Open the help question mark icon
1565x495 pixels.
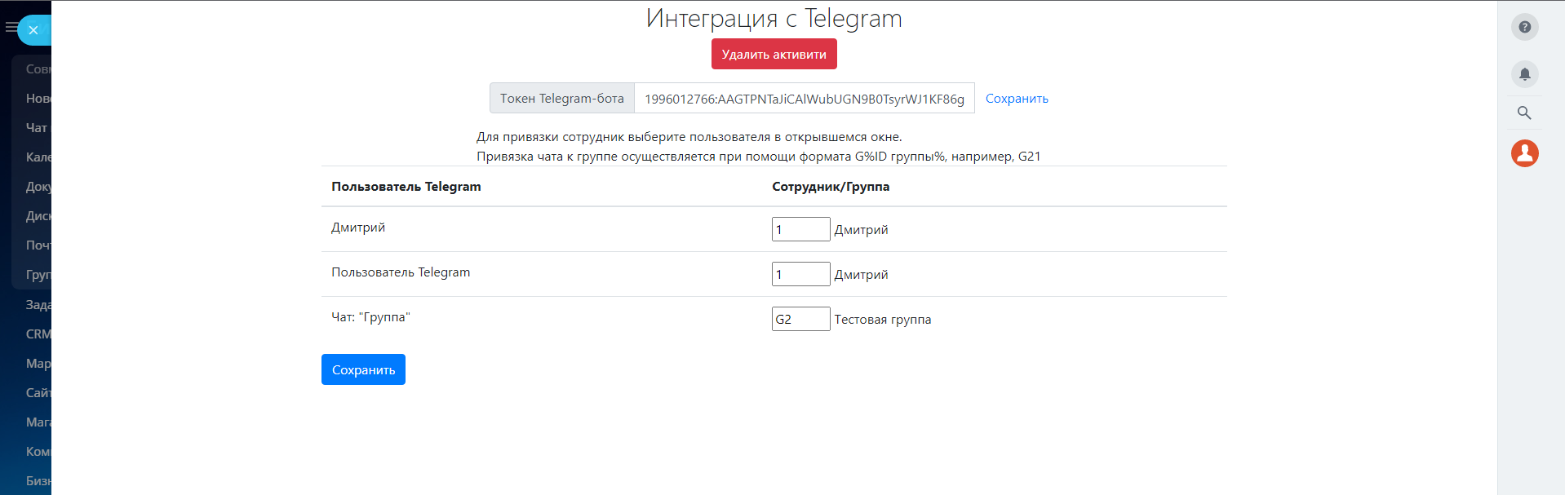point(1524,27)
